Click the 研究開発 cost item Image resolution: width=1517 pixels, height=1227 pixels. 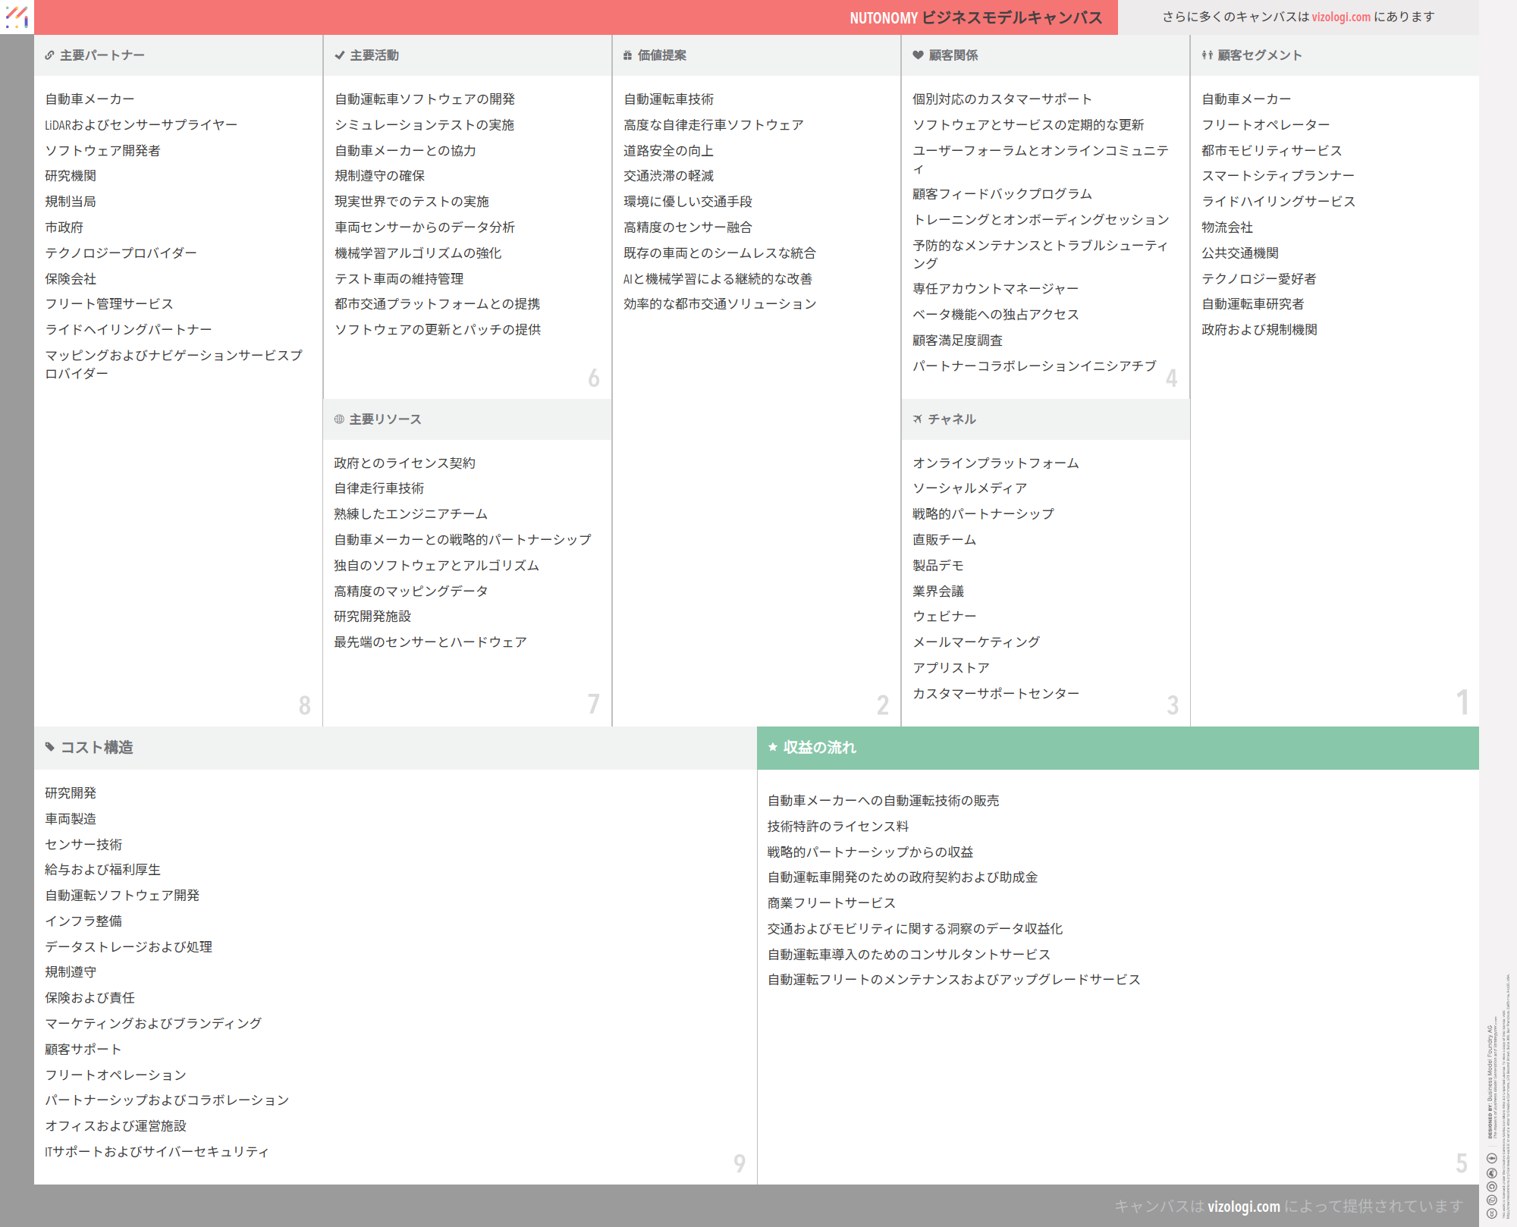tap(71, 793)
